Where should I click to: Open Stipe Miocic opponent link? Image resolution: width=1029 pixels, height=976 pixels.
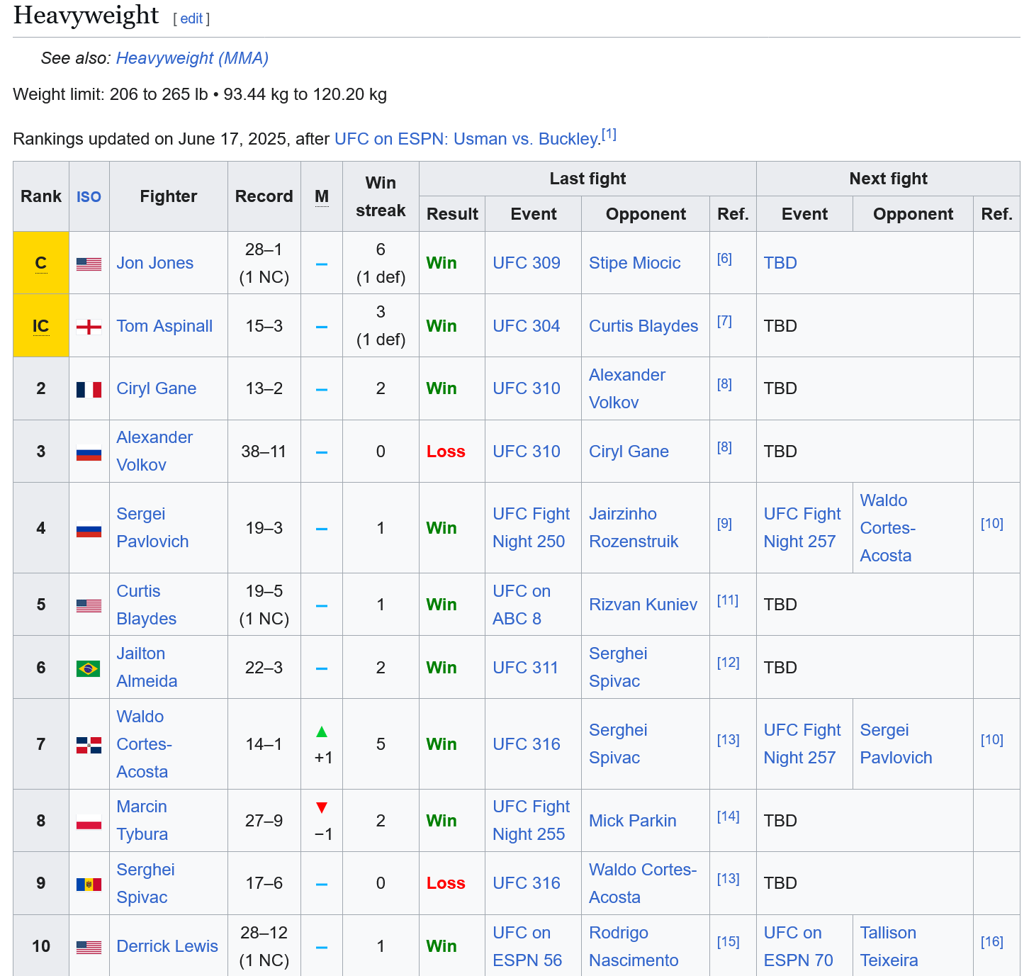[634, 263]
